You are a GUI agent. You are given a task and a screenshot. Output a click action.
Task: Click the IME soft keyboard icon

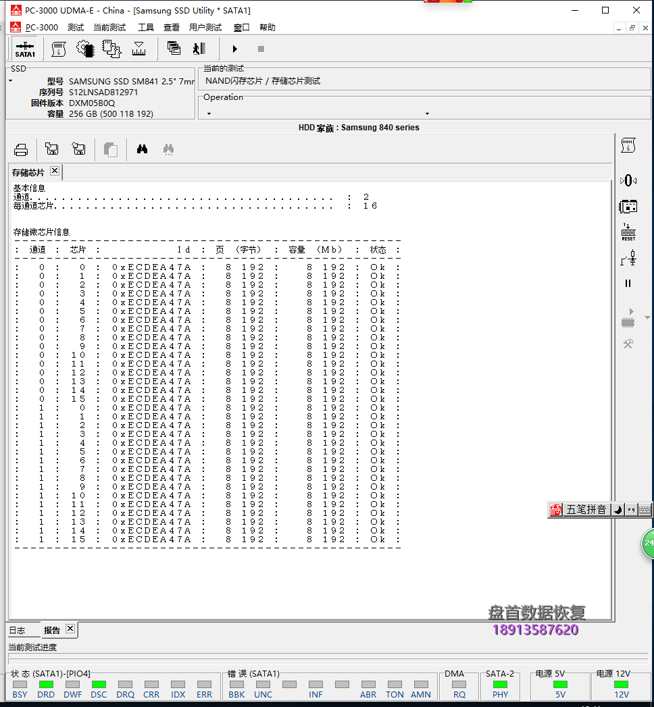[x=645, y=510]
